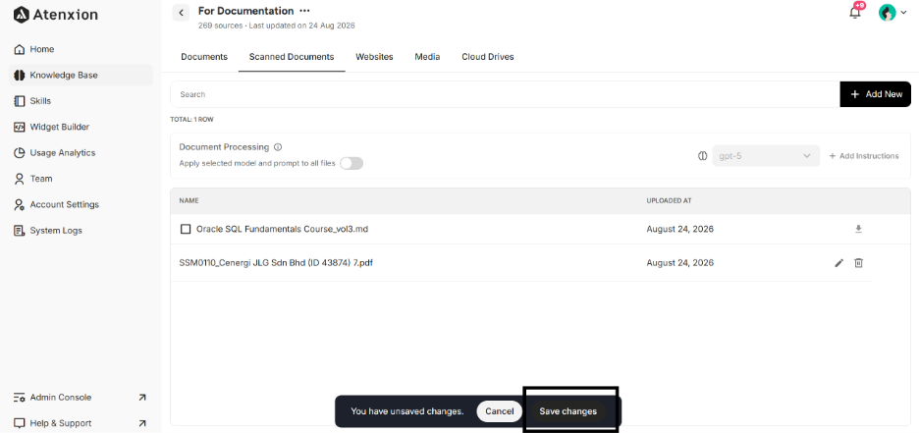
Task: Click the Atenxion logo
Action: 56,15
